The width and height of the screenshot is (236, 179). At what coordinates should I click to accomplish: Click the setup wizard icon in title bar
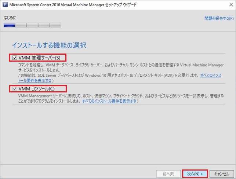[x=5, y=5]
